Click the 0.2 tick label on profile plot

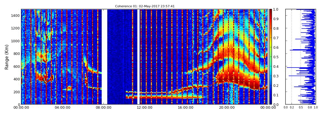point(292,107)
